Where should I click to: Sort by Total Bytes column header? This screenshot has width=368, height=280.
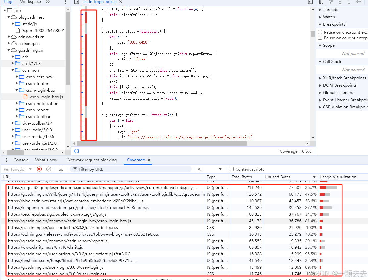pos(246,177)
